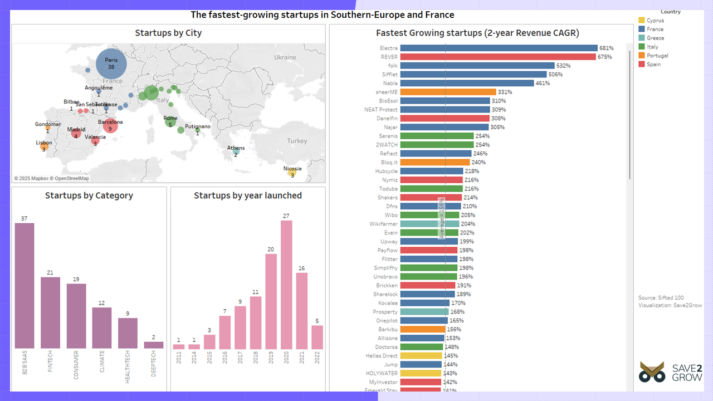This screenshot has width=713, height=401.
Task: Click the Nicosia marker on the map
Action: [x=292, y=172]
